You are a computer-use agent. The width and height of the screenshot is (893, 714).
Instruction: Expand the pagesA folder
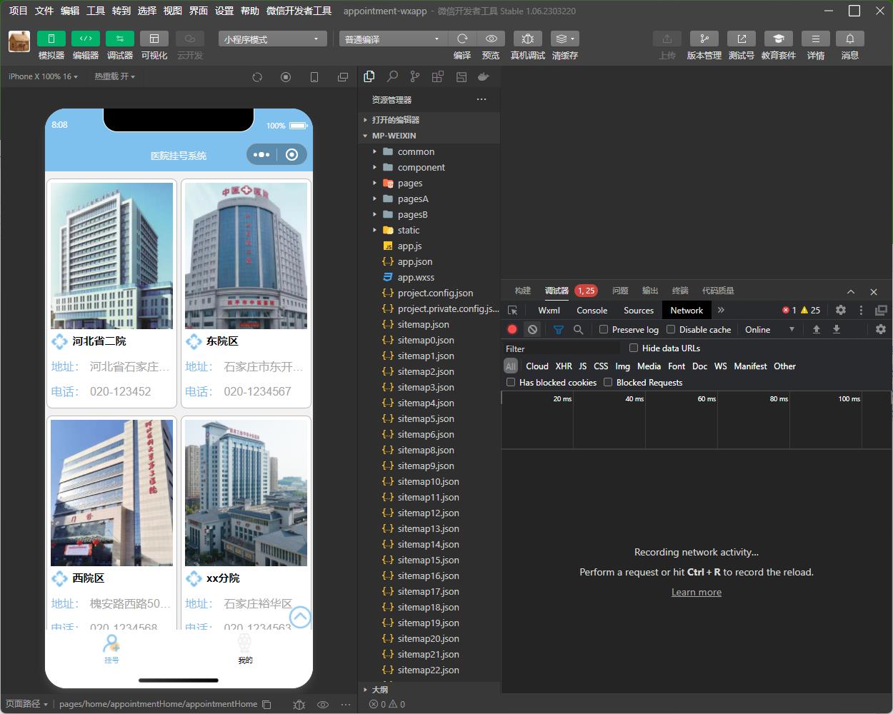click(413, 198)
